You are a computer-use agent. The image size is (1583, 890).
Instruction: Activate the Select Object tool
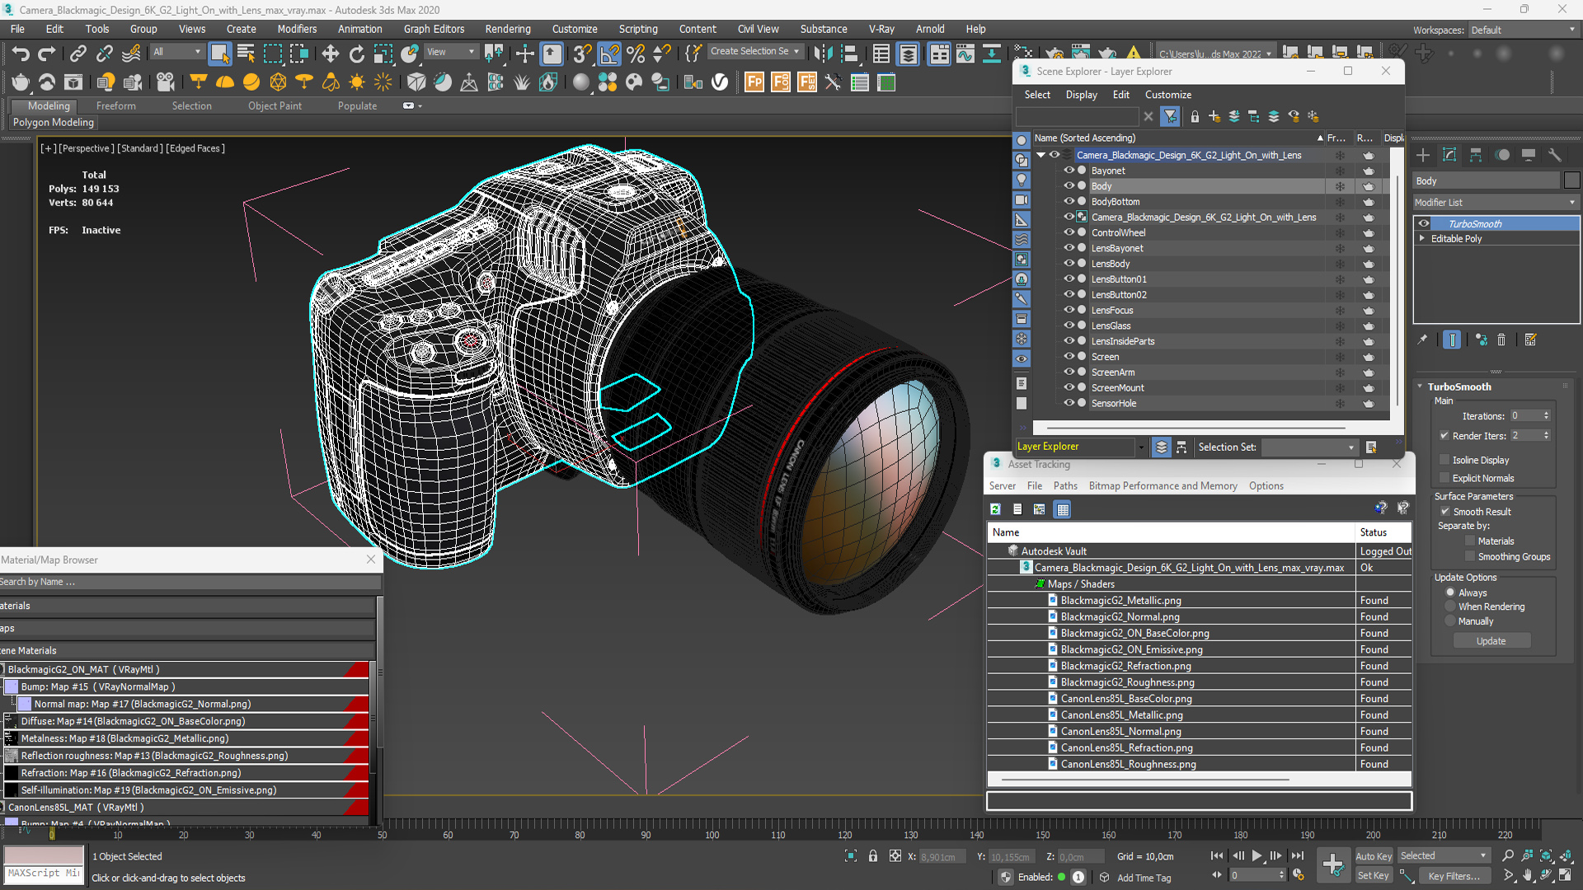click(219, 54)
